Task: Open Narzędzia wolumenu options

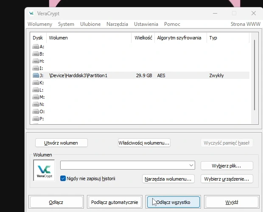Action: point(168,179)
